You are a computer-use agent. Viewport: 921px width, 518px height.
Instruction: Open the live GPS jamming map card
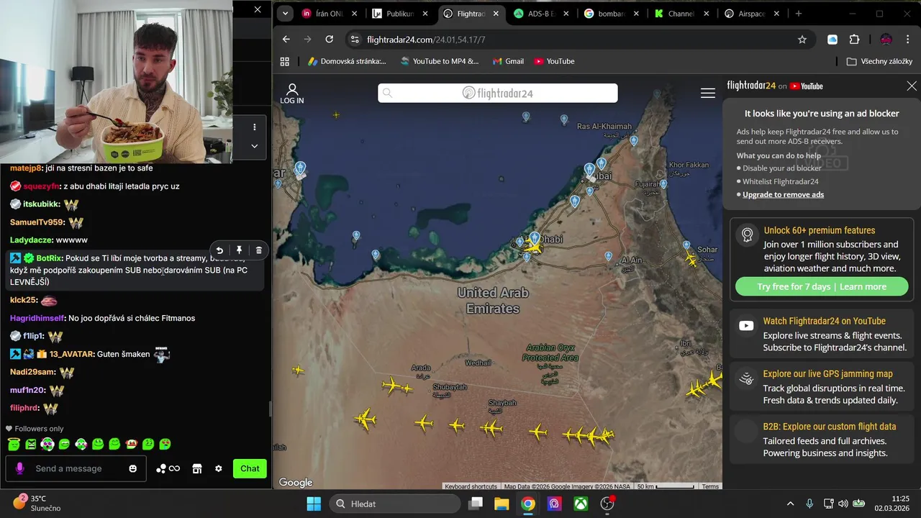pos(822,386)
